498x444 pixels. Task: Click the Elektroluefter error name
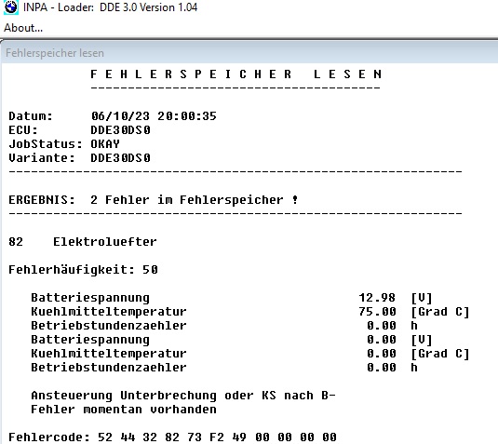pyautogui.click(x=105, y=242)
